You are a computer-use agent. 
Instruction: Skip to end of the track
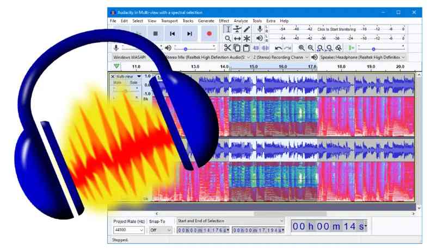[189, 34]
